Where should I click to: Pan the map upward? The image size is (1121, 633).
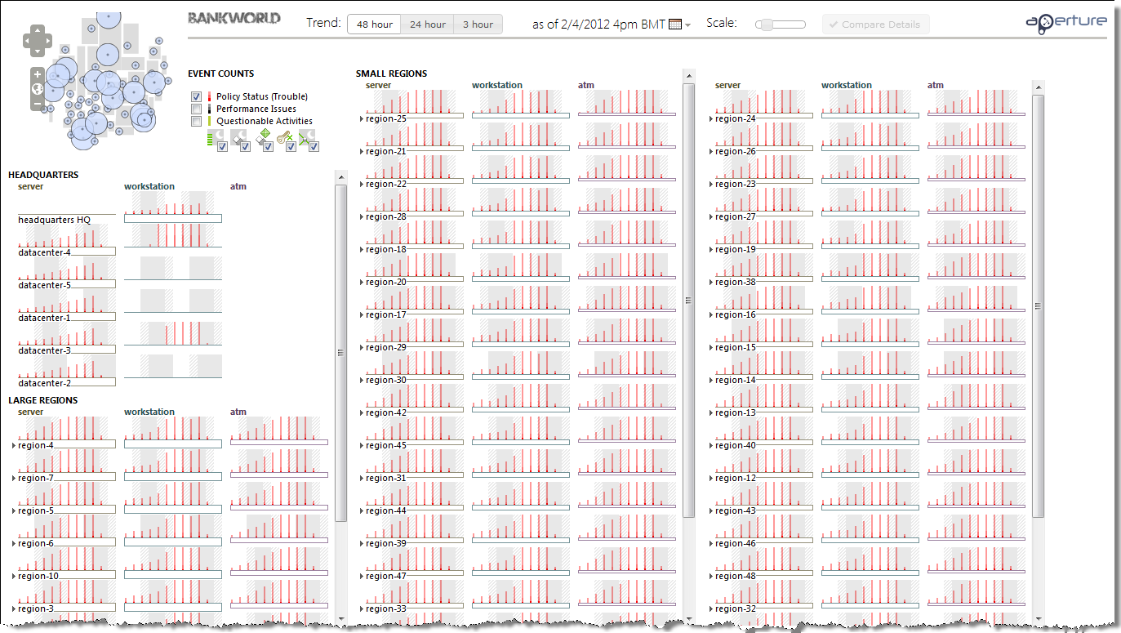coord(38,30)
